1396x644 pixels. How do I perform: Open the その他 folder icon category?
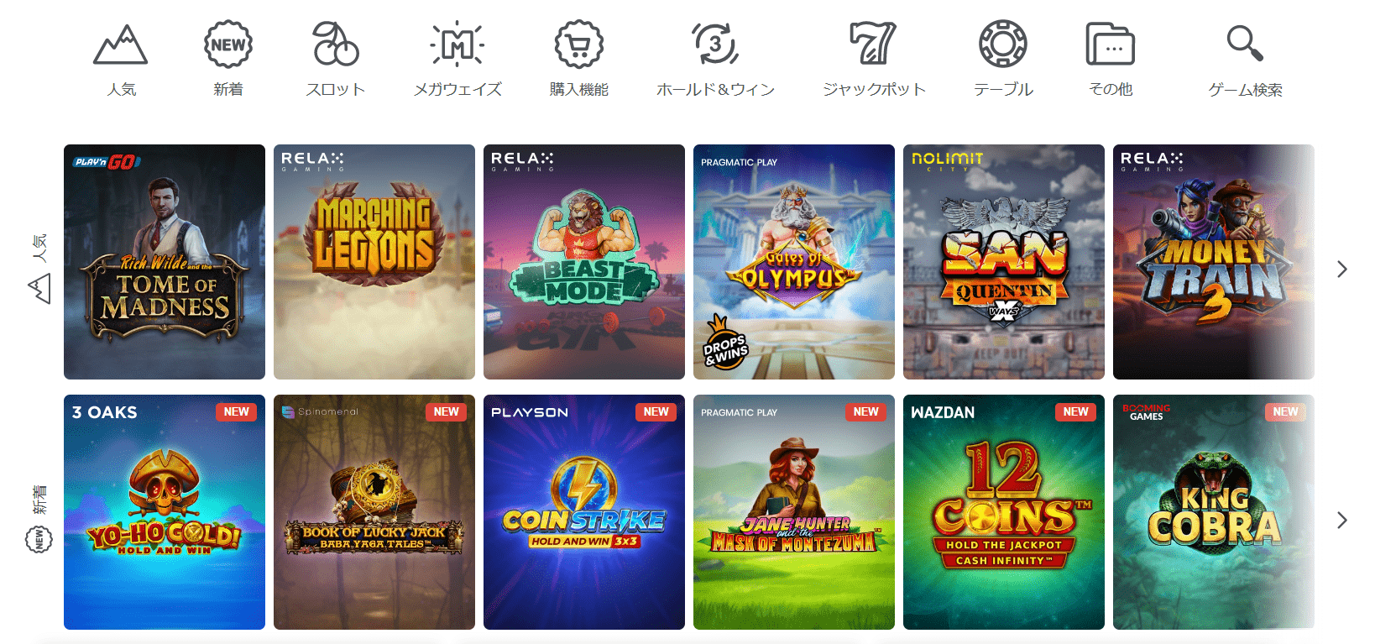coord(1111,45)
